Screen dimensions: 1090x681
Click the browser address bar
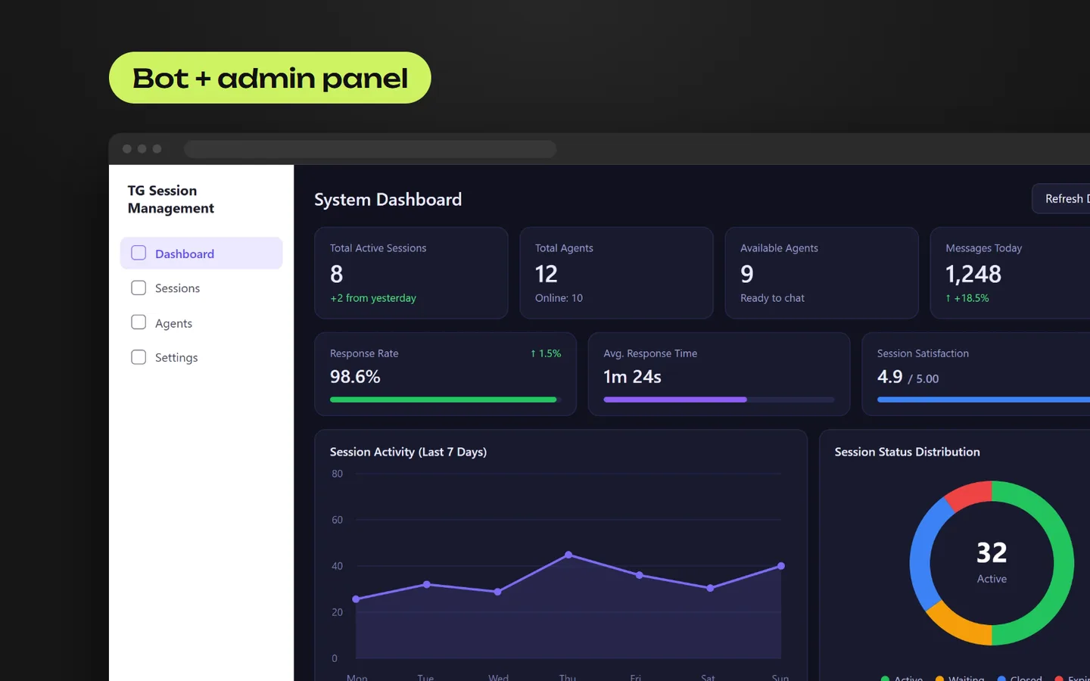pyautogui.click(x=370, y=149)
